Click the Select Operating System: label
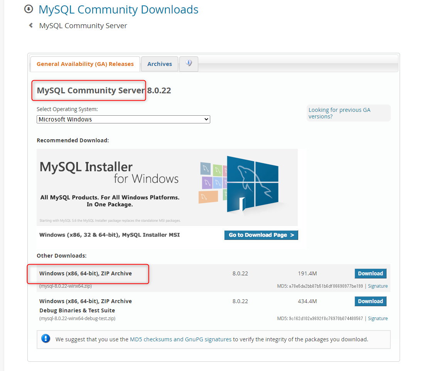 [x=67, y=109]
